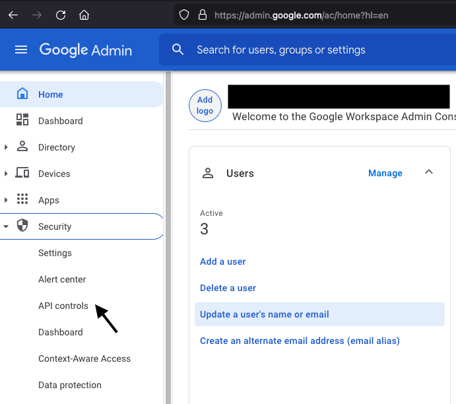Go back using the browser back arrow
This screenshot has width=456, height=404.
[13, 15]
